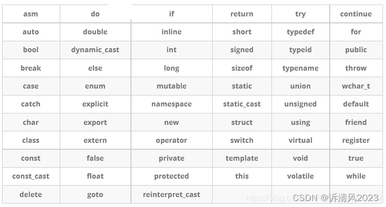Select the 'reinterpret_cast' keyword cell
Image resolution: width=386 pixels, height=207 pixels.
click(x=171, y=195)
